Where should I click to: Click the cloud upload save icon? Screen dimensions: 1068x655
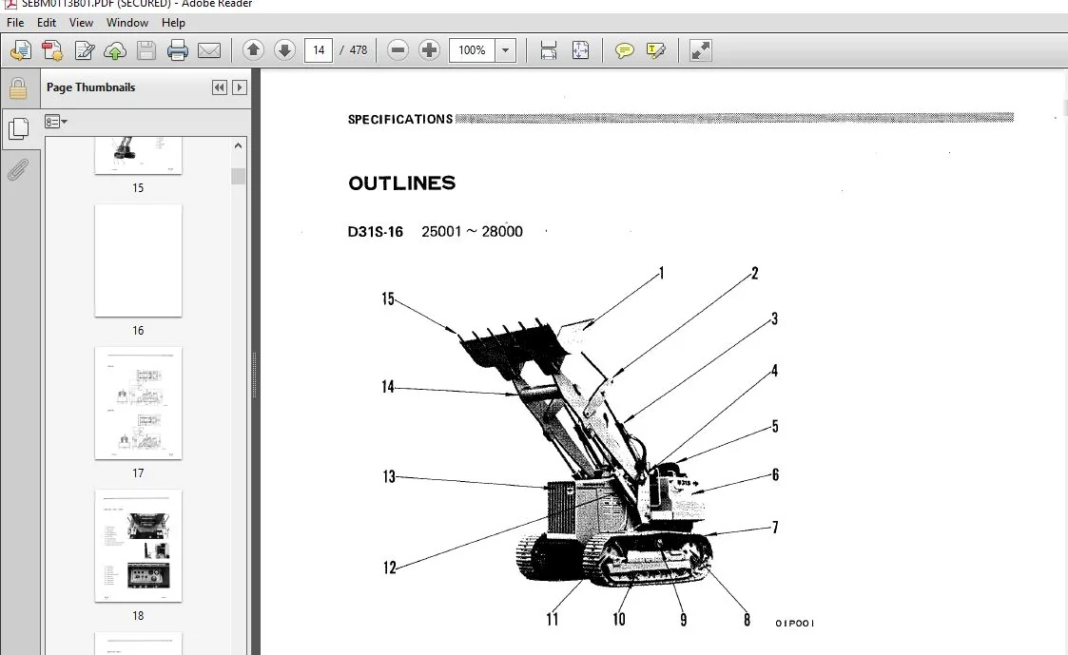(x=115, y=50)
